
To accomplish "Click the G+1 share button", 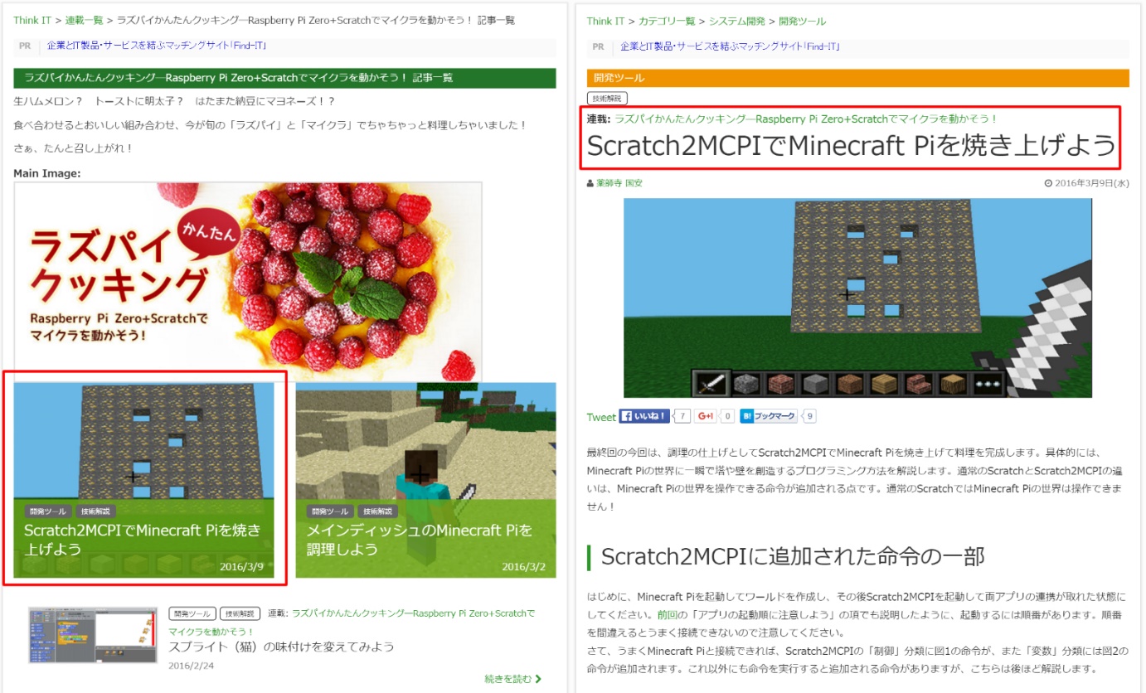I will click(x=707, y=416).
